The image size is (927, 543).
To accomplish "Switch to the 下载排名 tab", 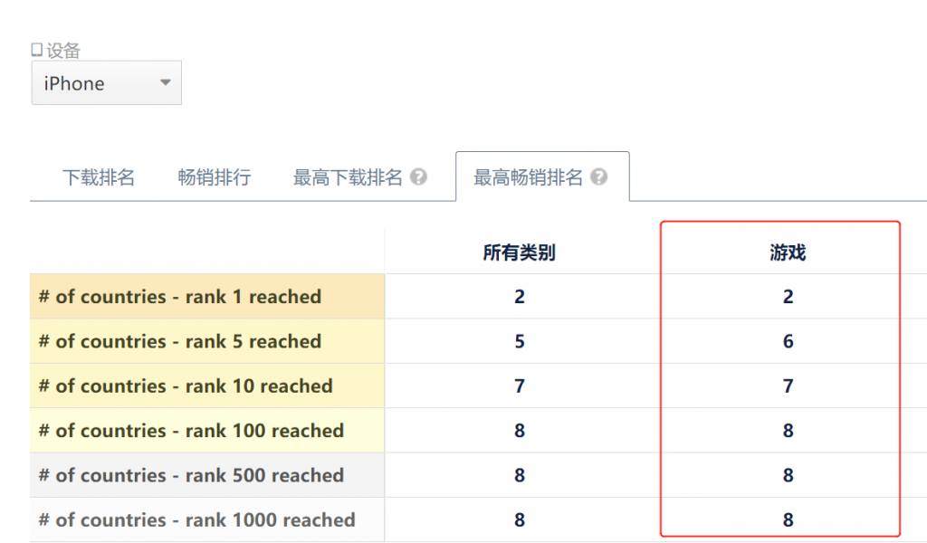I will (x=99, y=177).
